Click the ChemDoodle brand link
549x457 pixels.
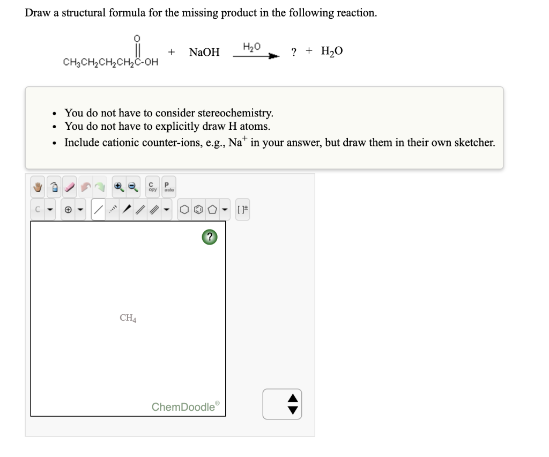(x=184, y=407)
